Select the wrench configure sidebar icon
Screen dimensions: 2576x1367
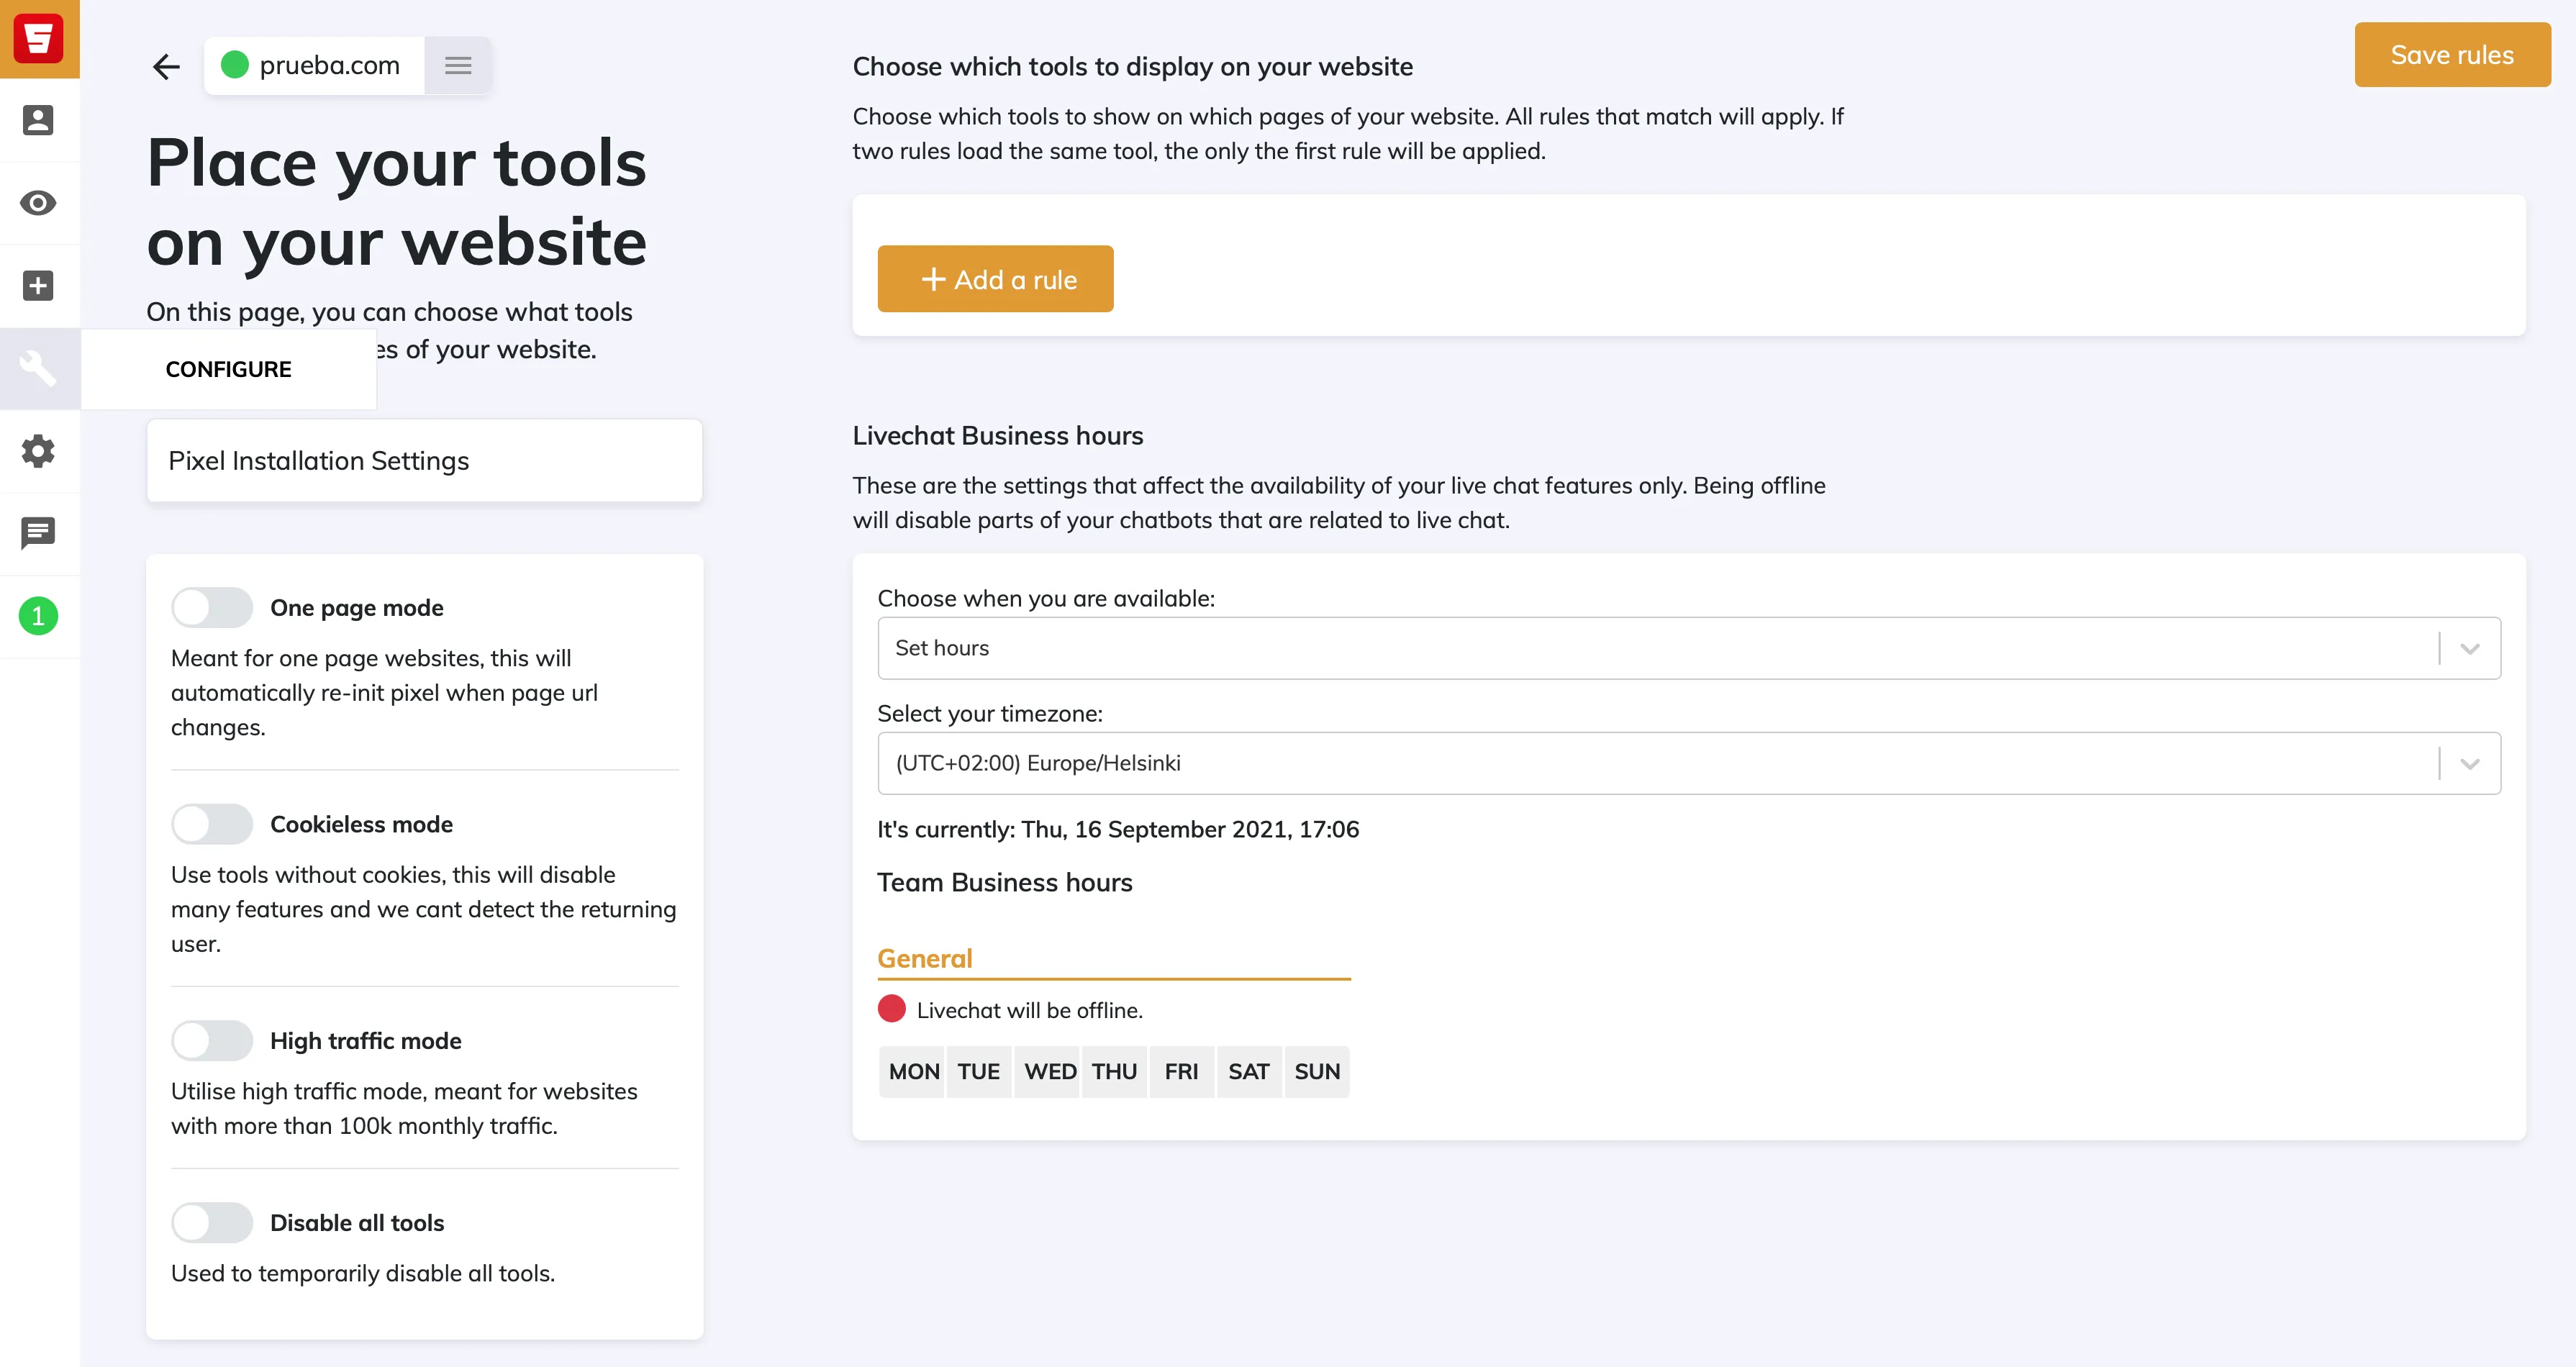38,368
